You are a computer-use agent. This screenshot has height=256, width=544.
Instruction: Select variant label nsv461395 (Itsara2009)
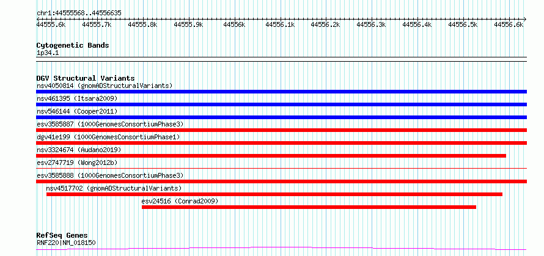[x=77, y=98]
